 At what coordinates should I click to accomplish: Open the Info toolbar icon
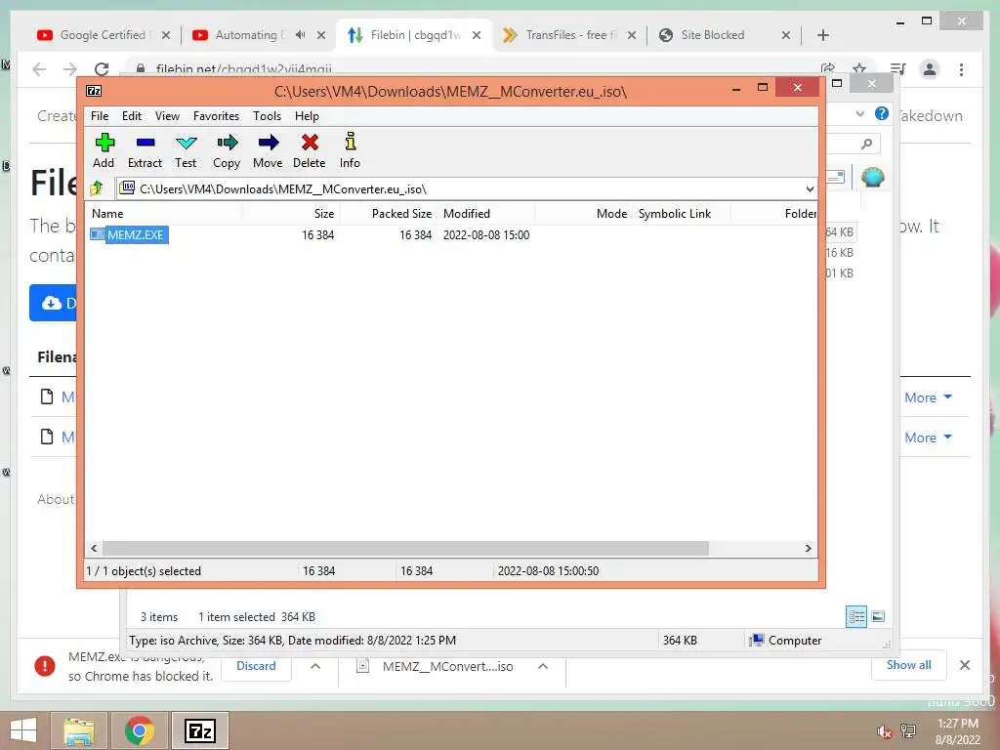pos(350,150)
